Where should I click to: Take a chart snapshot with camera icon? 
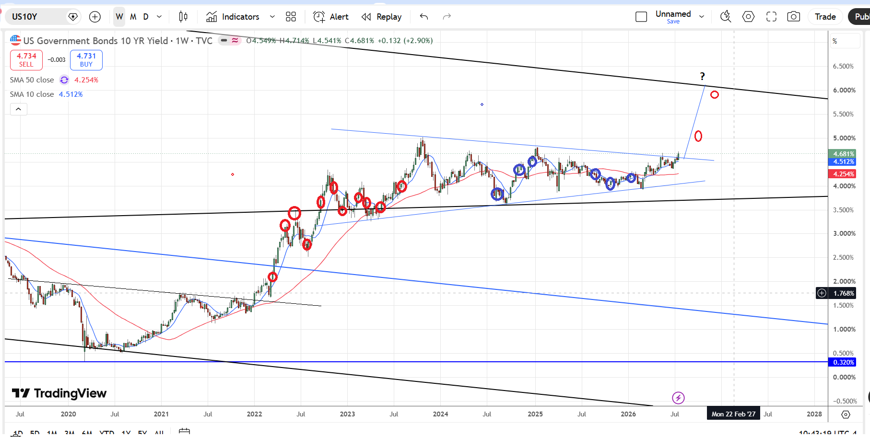[794, 17]
